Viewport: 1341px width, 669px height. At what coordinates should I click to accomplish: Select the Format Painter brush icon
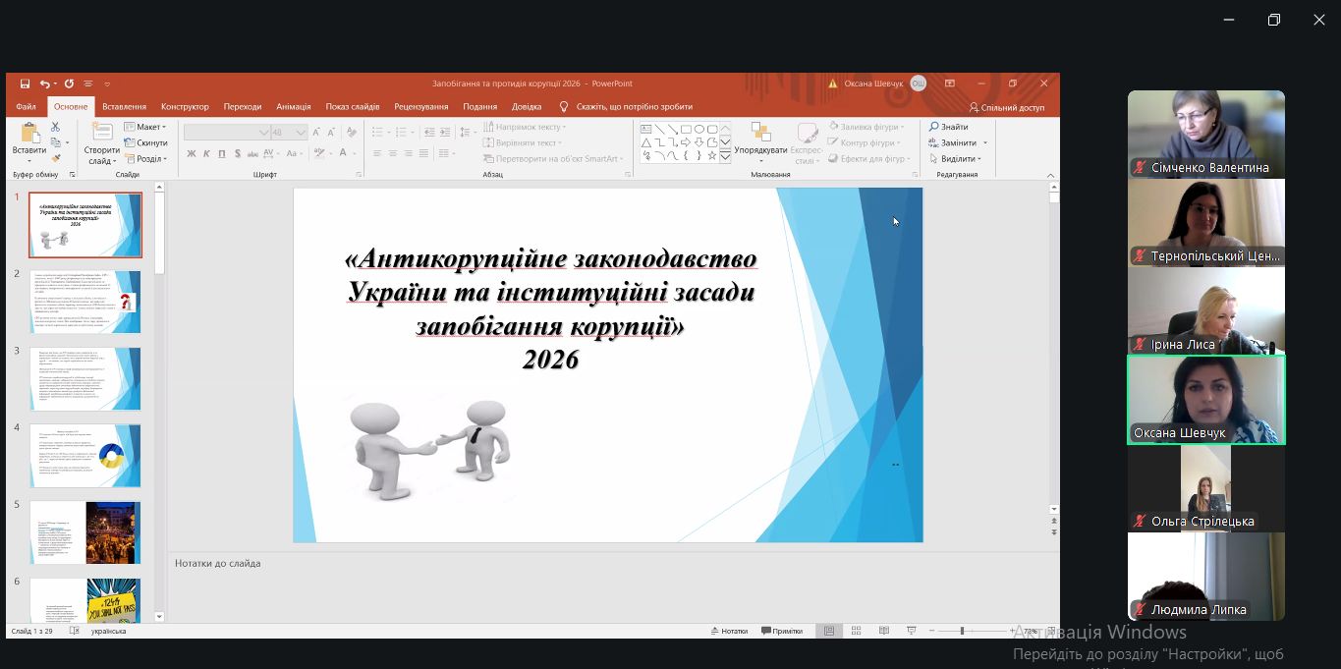(56, 158)
